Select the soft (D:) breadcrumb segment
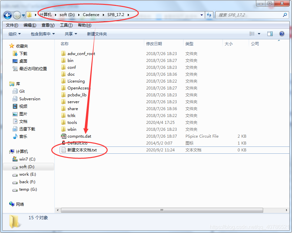The image size is (292, 233). (x=67, y=15)
